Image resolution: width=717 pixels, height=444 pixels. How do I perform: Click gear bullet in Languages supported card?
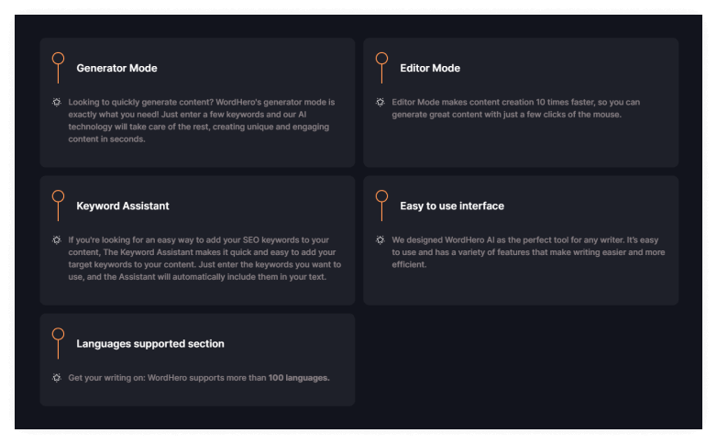57,378
